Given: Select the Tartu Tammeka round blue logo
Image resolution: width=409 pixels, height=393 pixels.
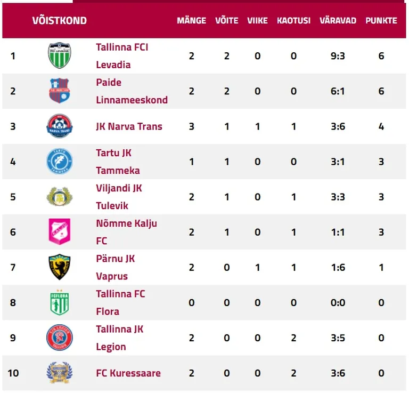Looking at the screenshot, I should [60, 161].
